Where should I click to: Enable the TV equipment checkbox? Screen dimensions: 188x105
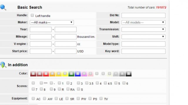click(x=101, y=99)
